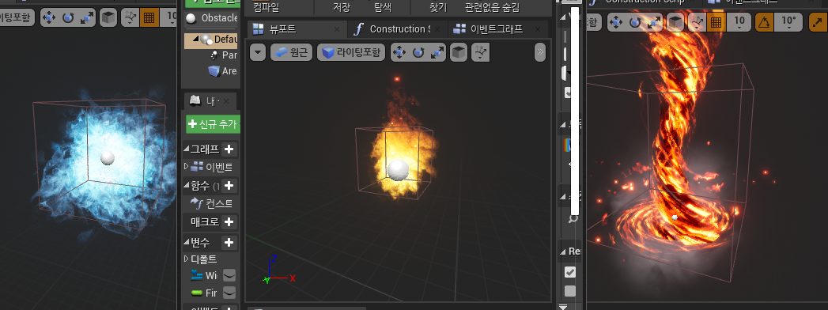Screen dimensions: 828x310
Task: Collapse the Re section in details panel
Action: coord(563,251)
